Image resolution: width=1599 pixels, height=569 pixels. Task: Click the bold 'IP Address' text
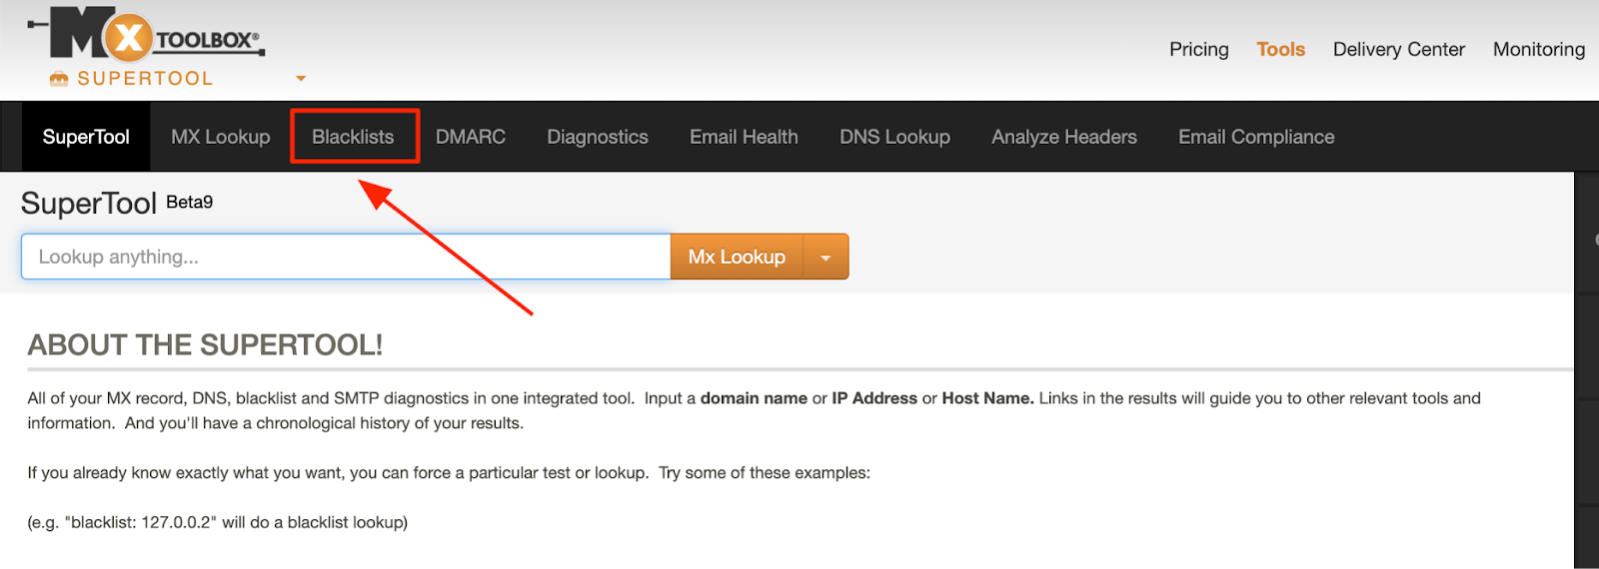(x=874, y=398)
